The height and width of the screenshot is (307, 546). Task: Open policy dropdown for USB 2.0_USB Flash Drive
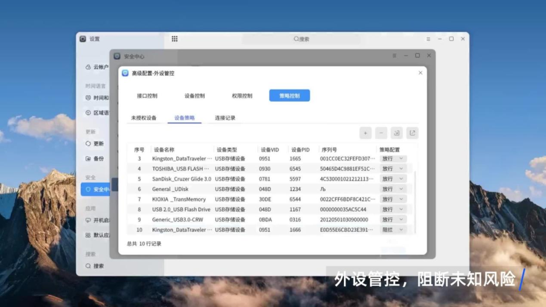393,210
